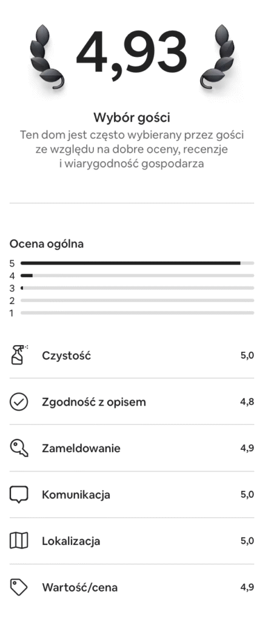Open the Czystość category label
This screenshot has height=620, width=271.
67,355
